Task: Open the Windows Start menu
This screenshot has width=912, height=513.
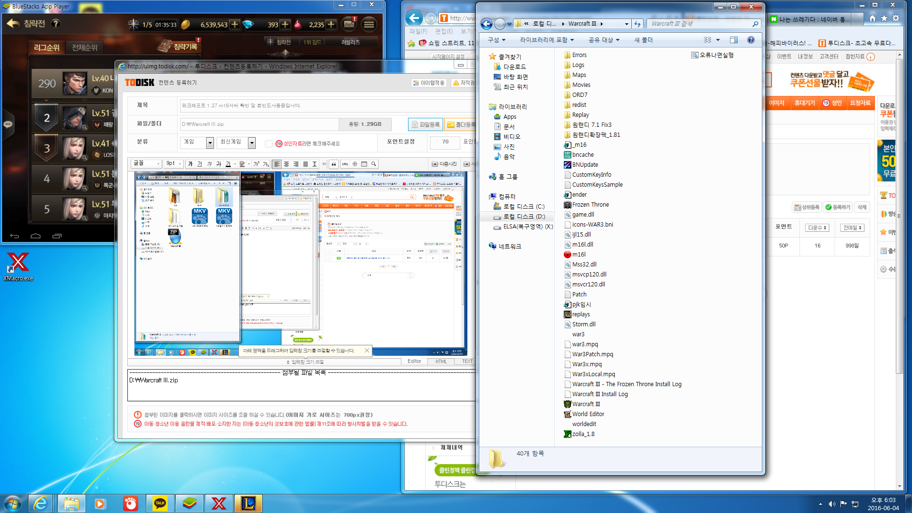Action: [12, 503]
